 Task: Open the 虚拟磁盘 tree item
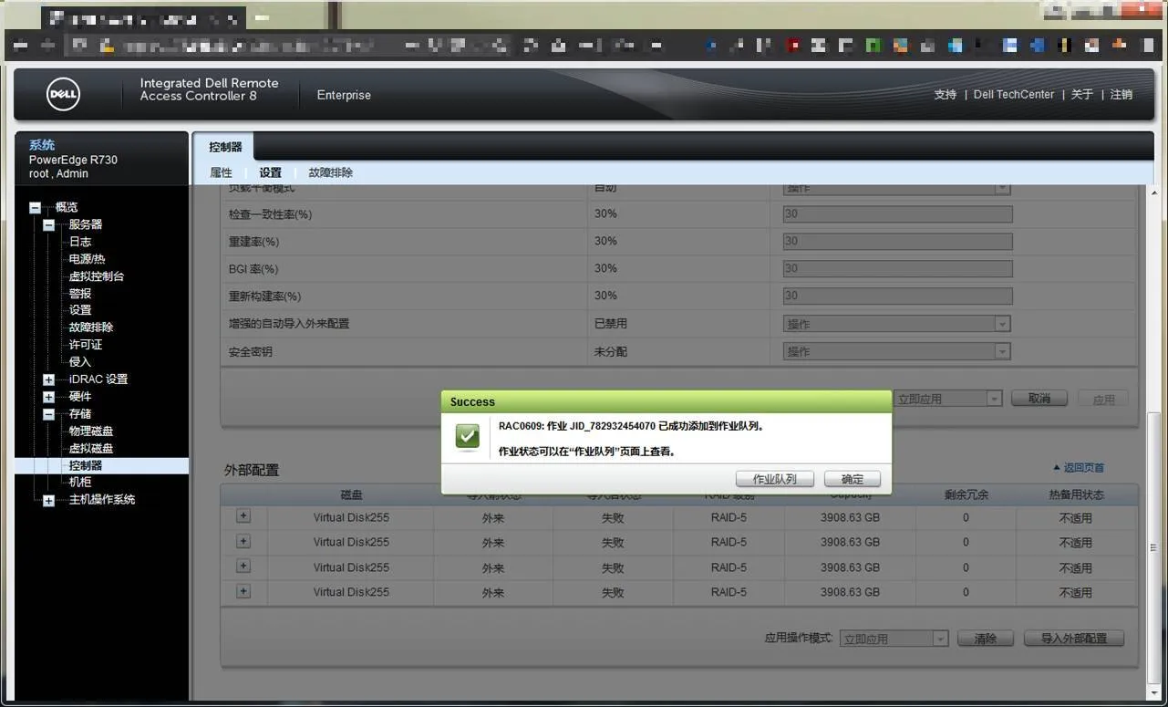click(x=91, y=448)
